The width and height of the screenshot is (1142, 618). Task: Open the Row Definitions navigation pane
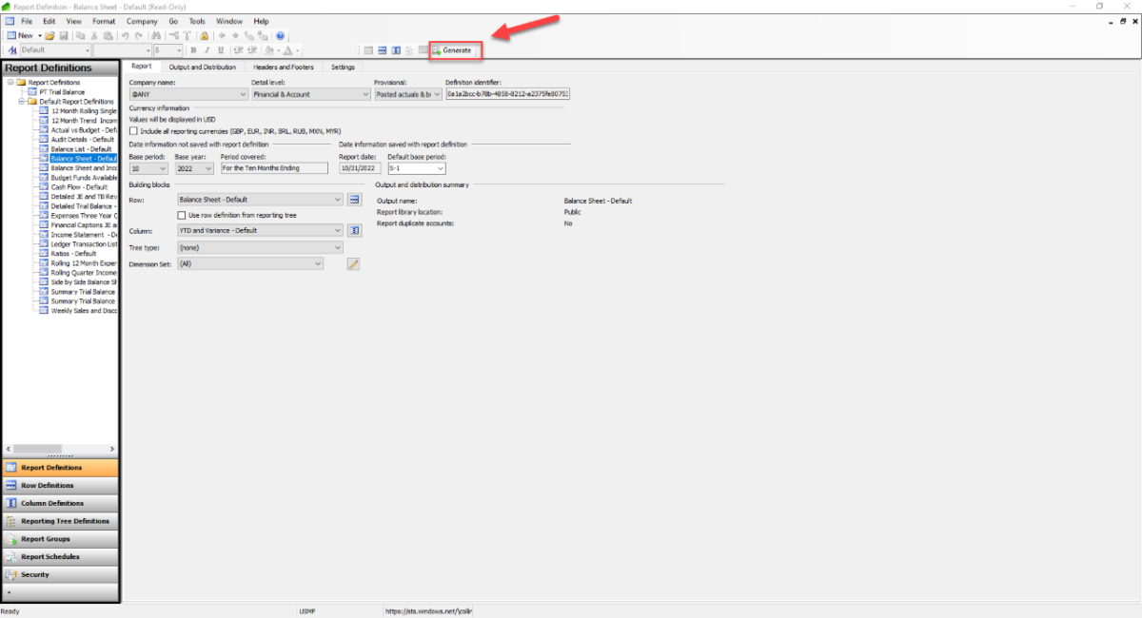coord(61,486)
